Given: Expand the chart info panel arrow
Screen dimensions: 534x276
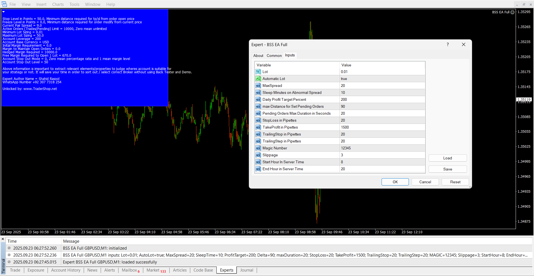Looking at the screenshot, I should 4,12.
